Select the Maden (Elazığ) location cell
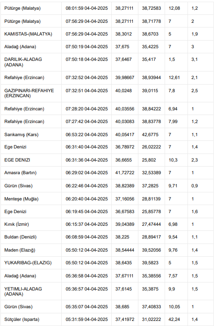Image resolution: width=215 pixels, height=326 pixels. pos(31,250)
